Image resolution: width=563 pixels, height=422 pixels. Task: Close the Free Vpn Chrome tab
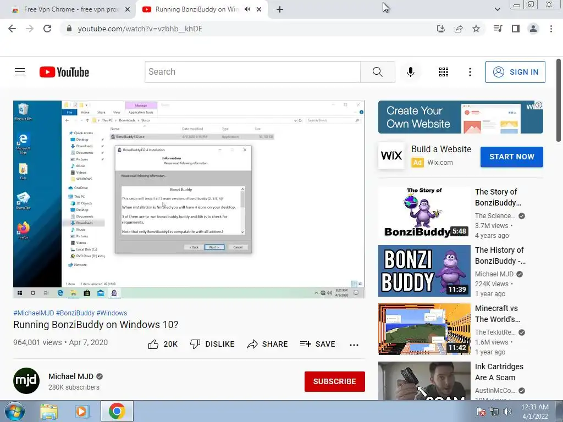pos(128,9)
